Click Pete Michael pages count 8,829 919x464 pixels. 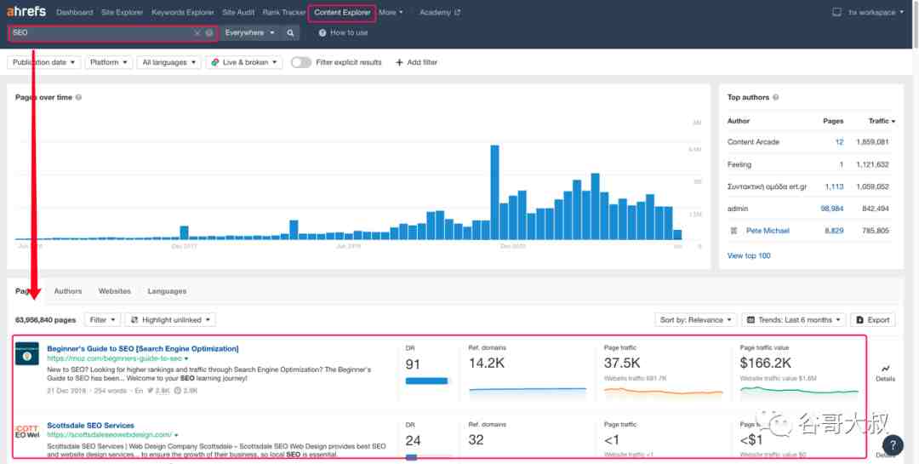(x=834, y=231)
